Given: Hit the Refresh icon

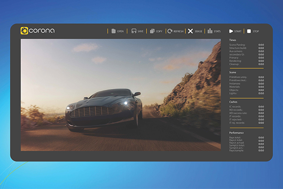Looking at the screenshot, I should pyautogui.click(x=170, y=31).
